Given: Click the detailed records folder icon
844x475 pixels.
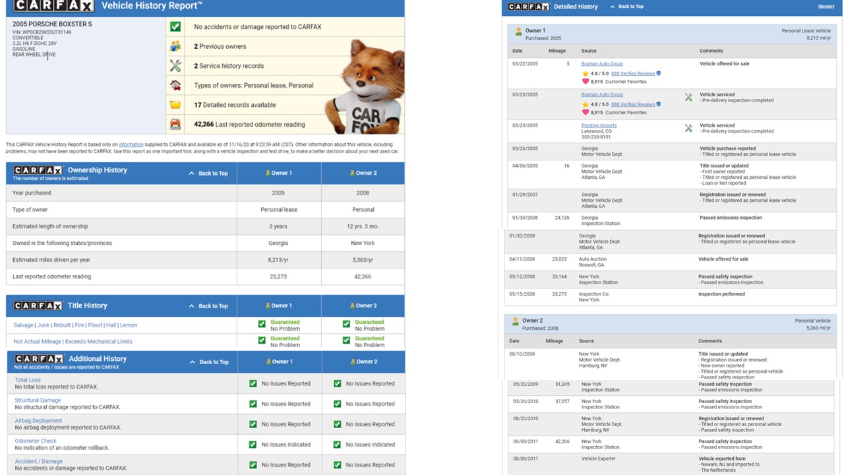Looking at the screenshot, I should point(175,105).
